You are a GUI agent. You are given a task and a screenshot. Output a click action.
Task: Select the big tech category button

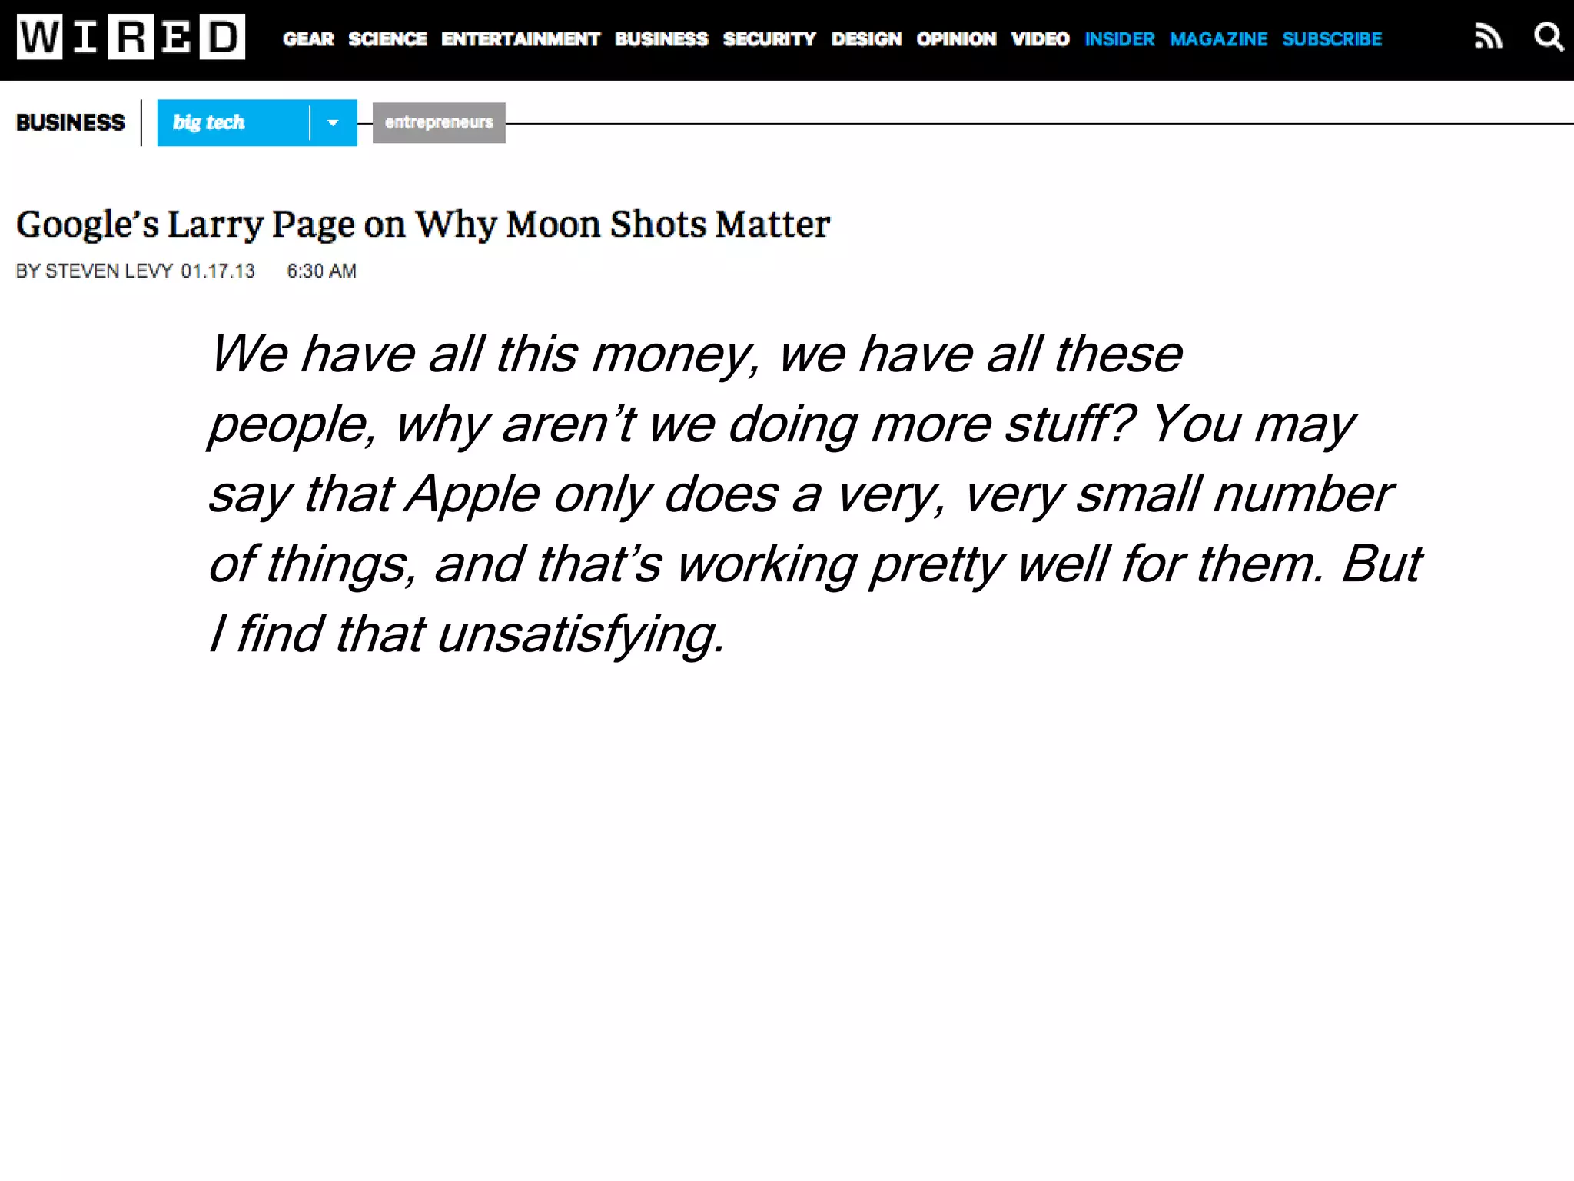(x=232, y=123)
